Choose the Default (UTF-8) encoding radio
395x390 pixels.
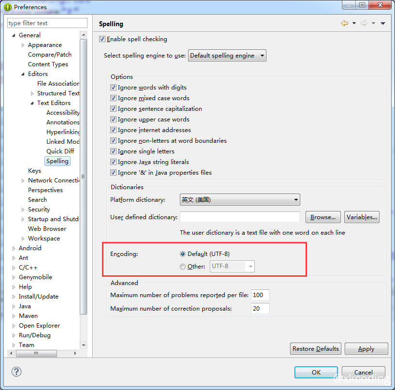click(x=183, y=254)
